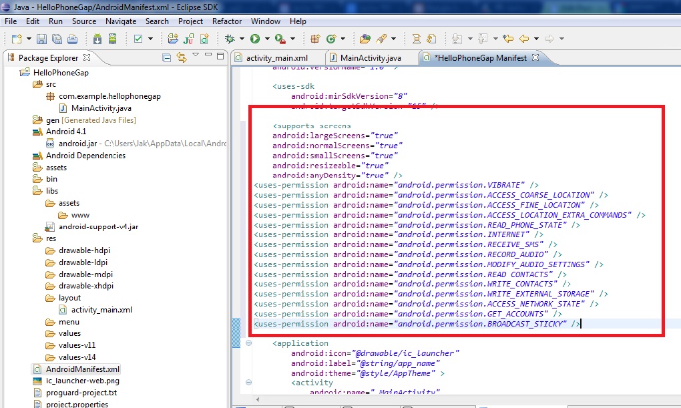Open the Package Explorer view menu triangle

[x=196, y=55]
